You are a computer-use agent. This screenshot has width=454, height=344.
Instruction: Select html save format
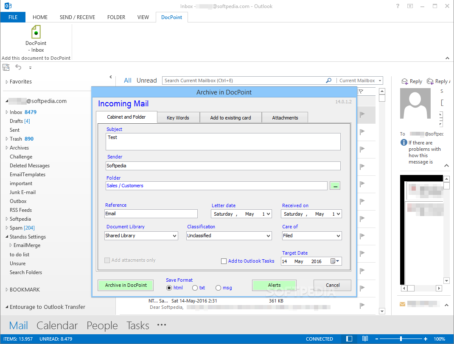click(x=169, y=288)
